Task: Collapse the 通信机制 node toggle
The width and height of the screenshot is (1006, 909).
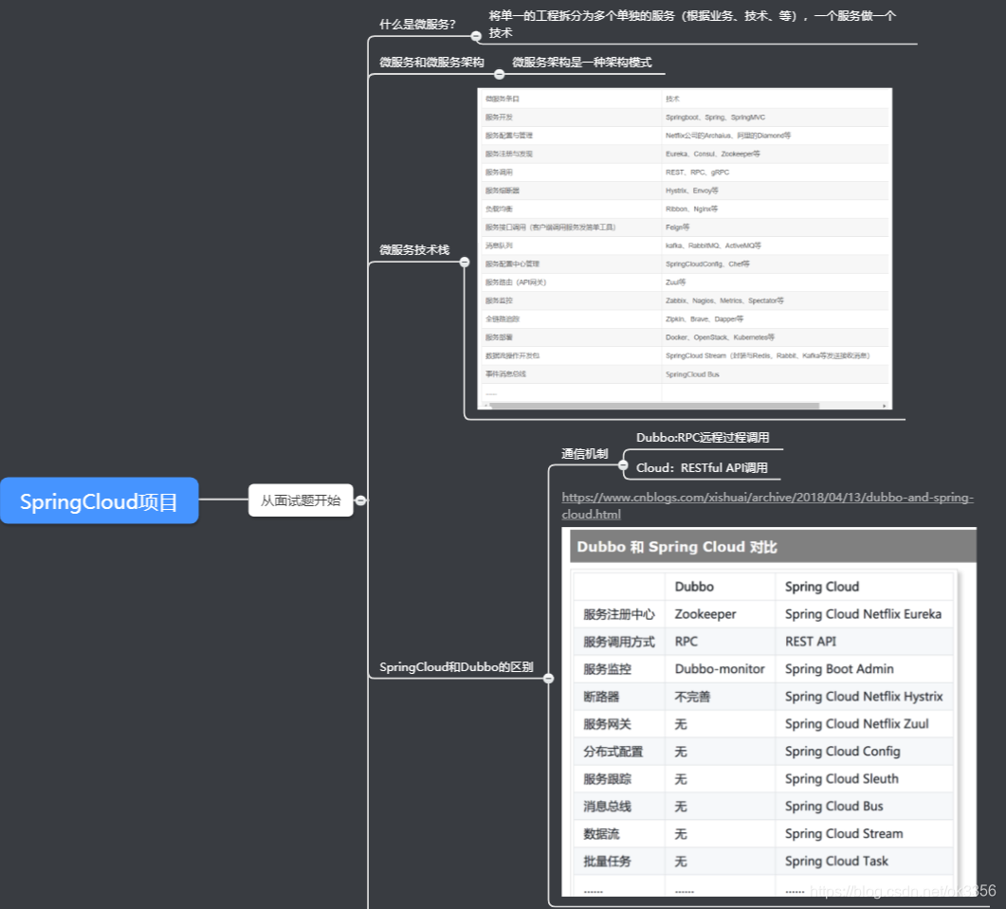Action: coord(623,465)
